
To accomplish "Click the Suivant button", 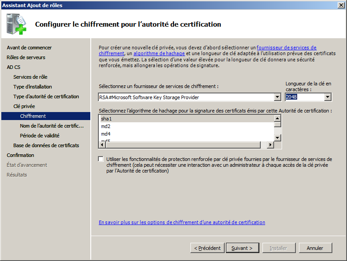I will coord(242,248).
